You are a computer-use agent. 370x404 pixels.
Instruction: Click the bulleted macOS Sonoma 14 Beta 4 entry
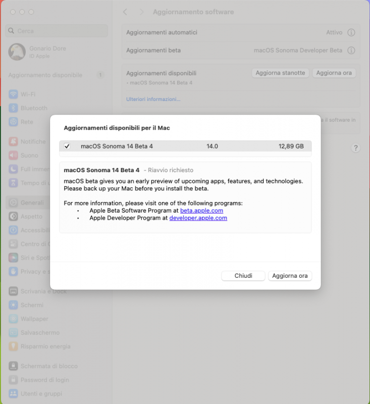click(x=160, y=83)
